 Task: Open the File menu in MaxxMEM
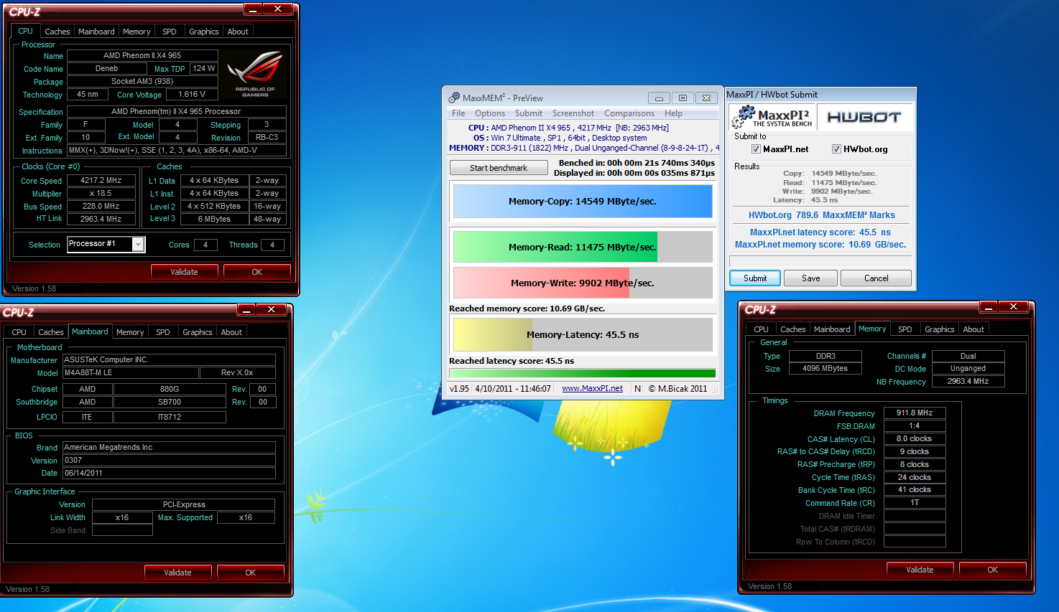(458, 113)
